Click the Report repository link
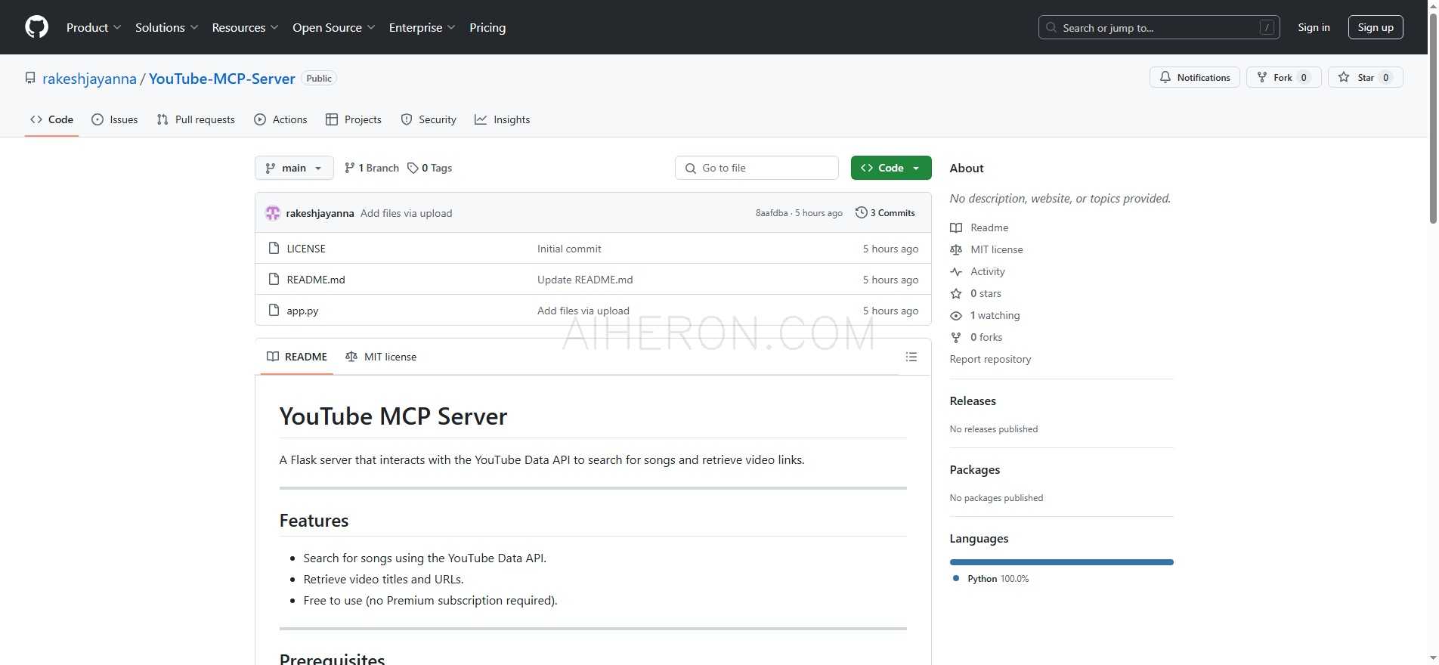 coord(990,359)
